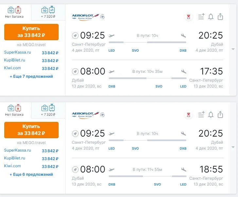
Task: Show '+ Еще 6 предложений' on bottom ticket
Action: pos(31,174)
